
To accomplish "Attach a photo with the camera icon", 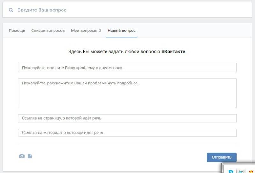I will (22, 156).
